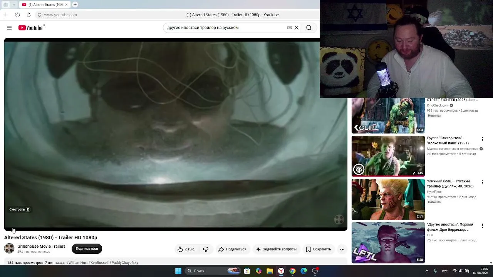Open the Сектор газа video thumbnail

[x=388, y=156]
